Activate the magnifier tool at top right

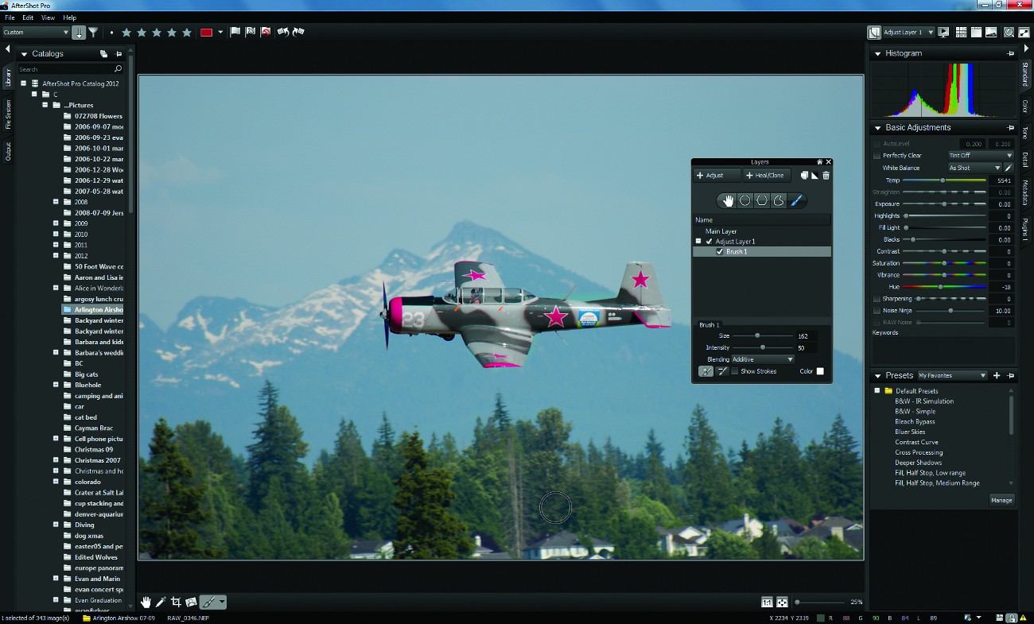click(x=1009, y=33)
